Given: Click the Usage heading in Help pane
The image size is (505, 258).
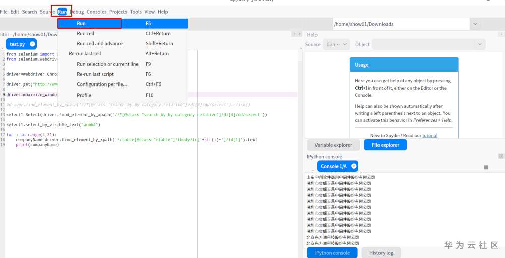Looking at the screenshot, I should click(x=361, y=65).
